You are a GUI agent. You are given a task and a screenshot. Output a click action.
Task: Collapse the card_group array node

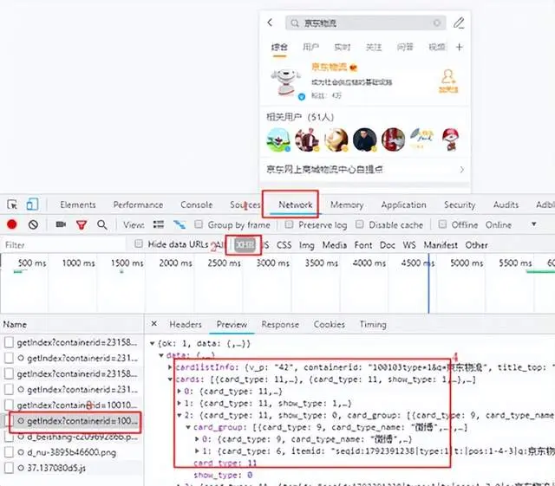(x=189, y=427)
